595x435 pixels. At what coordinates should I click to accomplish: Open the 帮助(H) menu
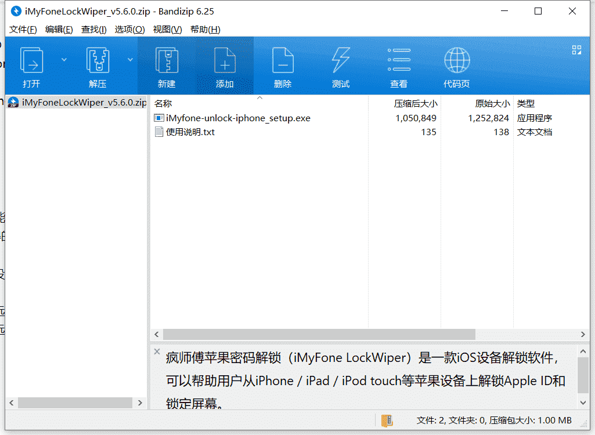(205, 29)
